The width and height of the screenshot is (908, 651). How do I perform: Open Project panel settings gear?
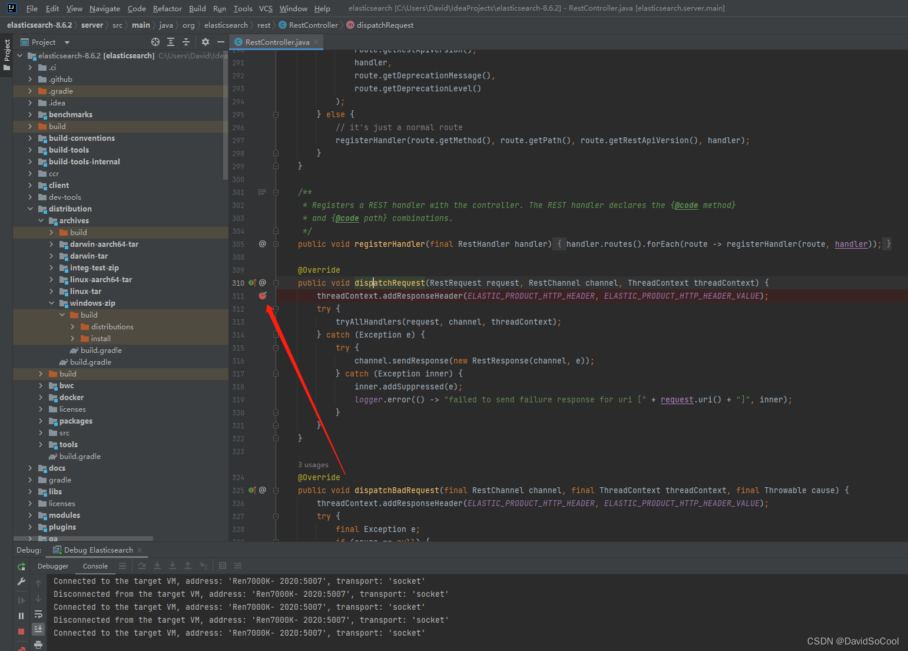(206, 42)
